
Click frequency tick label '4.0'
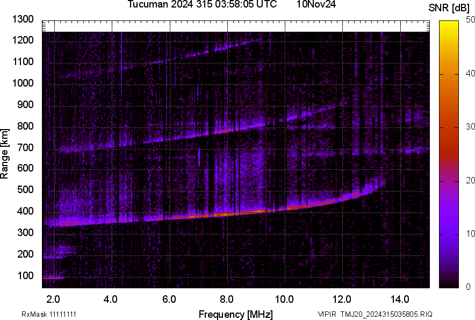click(x=111, y=300)
